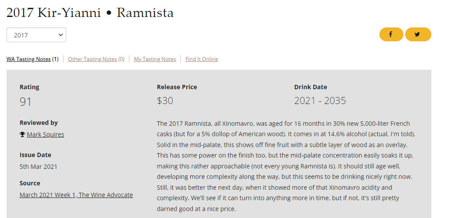Share the wine on Facebook
451x218 pixels.
coord(391,34)
